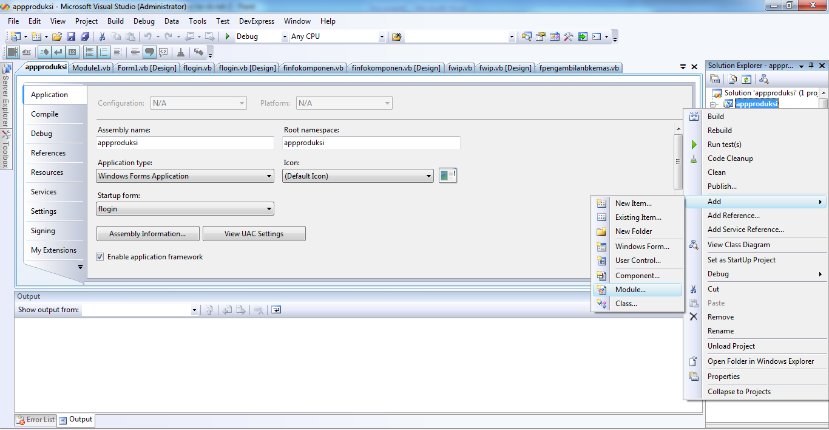Click the Comment Out Selection speech-bubble icon

tap(149, 52)
